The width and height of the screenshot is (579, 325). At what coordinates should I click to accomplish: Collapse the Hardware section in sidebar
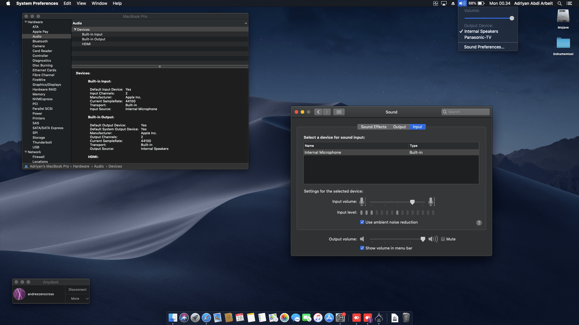[26, 22]
